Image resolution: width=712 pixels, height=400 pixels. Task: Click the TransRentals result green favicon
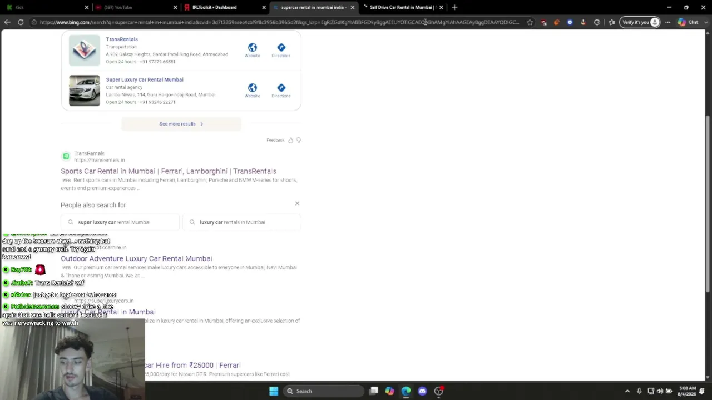66,156
